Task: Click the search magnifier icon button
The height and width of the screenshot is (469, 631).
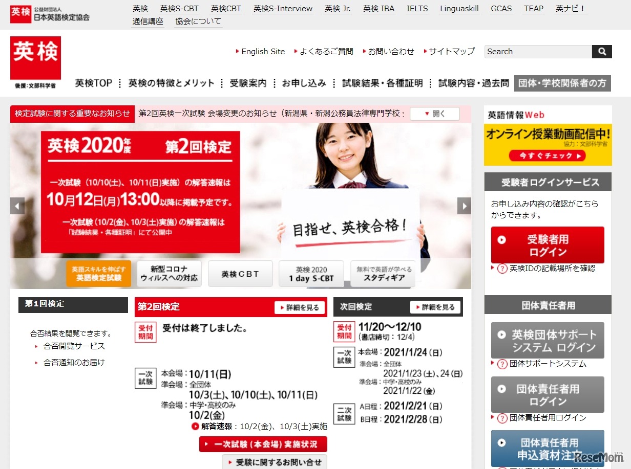Action: click(602, 52)
